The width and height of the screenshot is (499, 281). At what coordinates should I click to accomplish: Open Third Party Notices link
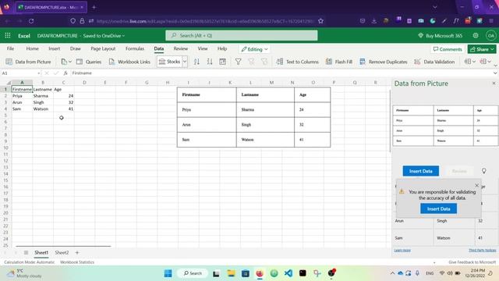point(482,251)
